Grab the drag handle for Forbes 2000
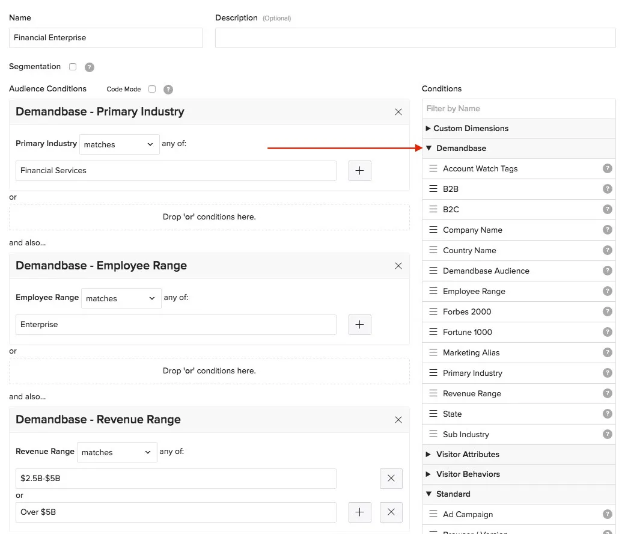 (433, 311)
